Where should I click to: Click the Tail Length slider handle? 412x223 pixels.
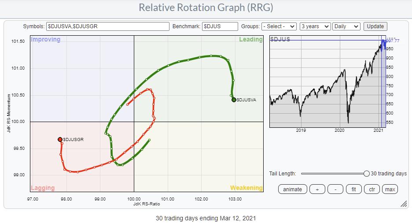click(x=366, y=174)
